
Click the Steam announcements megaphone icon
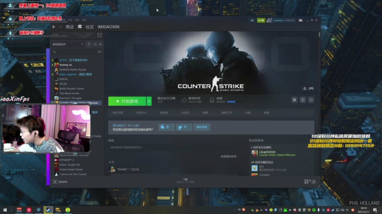pos(252,21)
